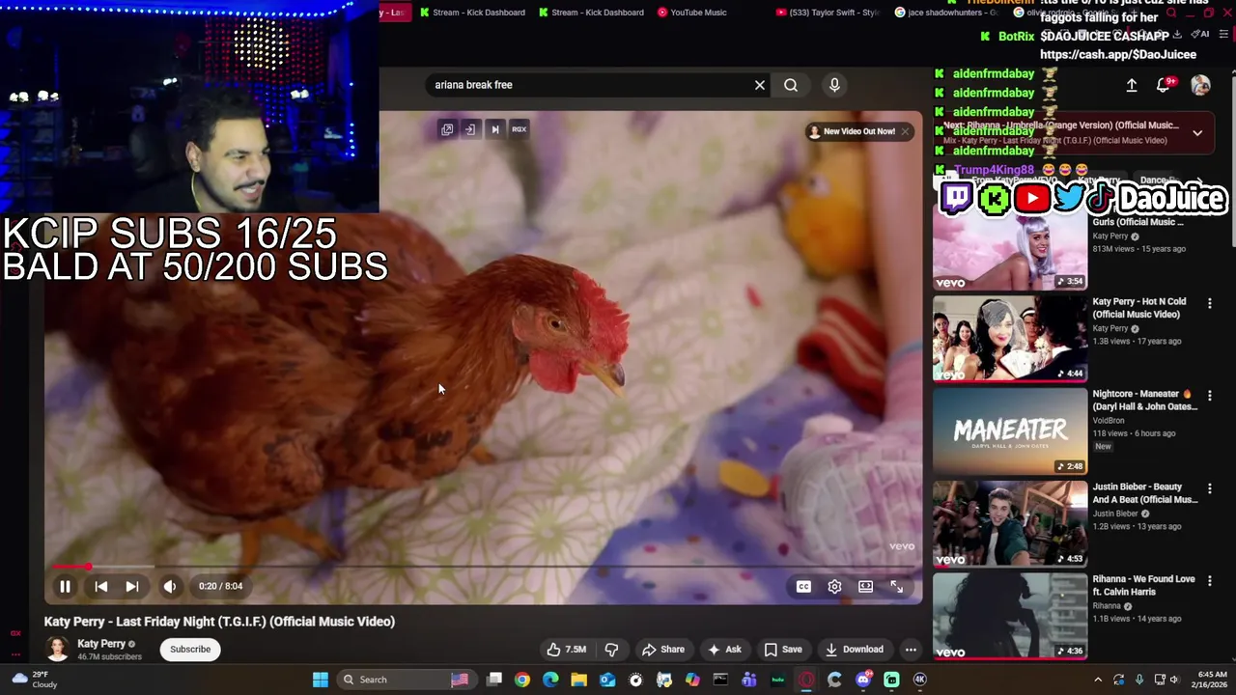Open Discord from the taskbar
This screenshot has height=695, width=1236.
tap(863, 680)
